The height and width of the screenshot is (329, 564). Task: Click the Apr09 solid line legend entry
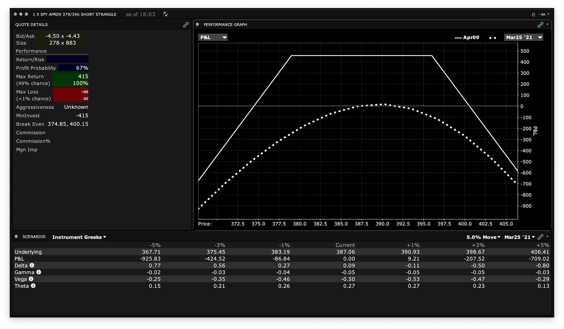coord(467,37)
